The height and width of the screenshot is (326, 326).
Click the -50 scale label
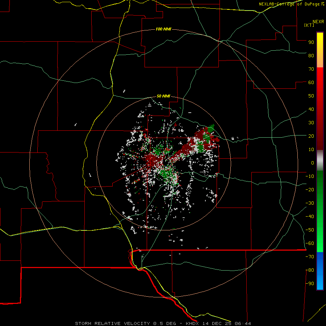310,230
